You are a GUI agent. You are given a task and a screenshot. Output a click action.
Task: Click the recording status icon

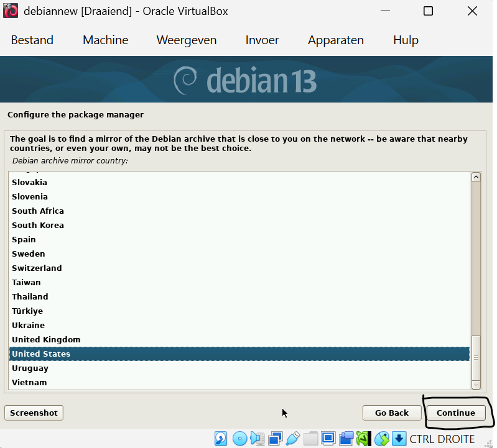[x=346, y=439]
